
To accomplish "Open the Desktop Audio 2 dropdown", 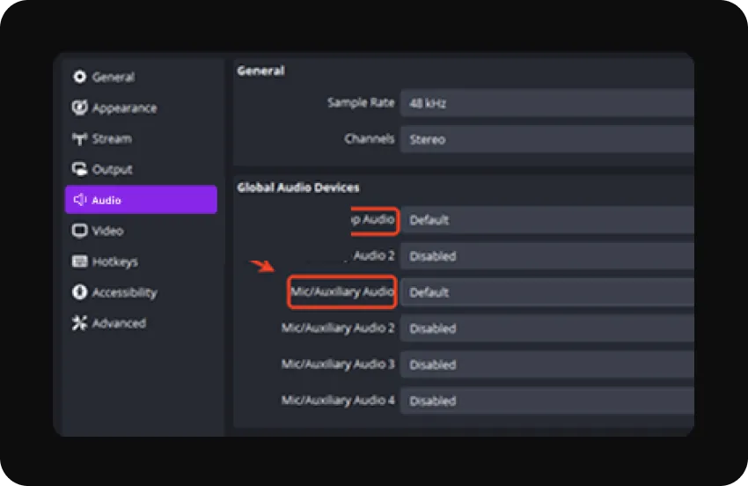I will [547, 256].
